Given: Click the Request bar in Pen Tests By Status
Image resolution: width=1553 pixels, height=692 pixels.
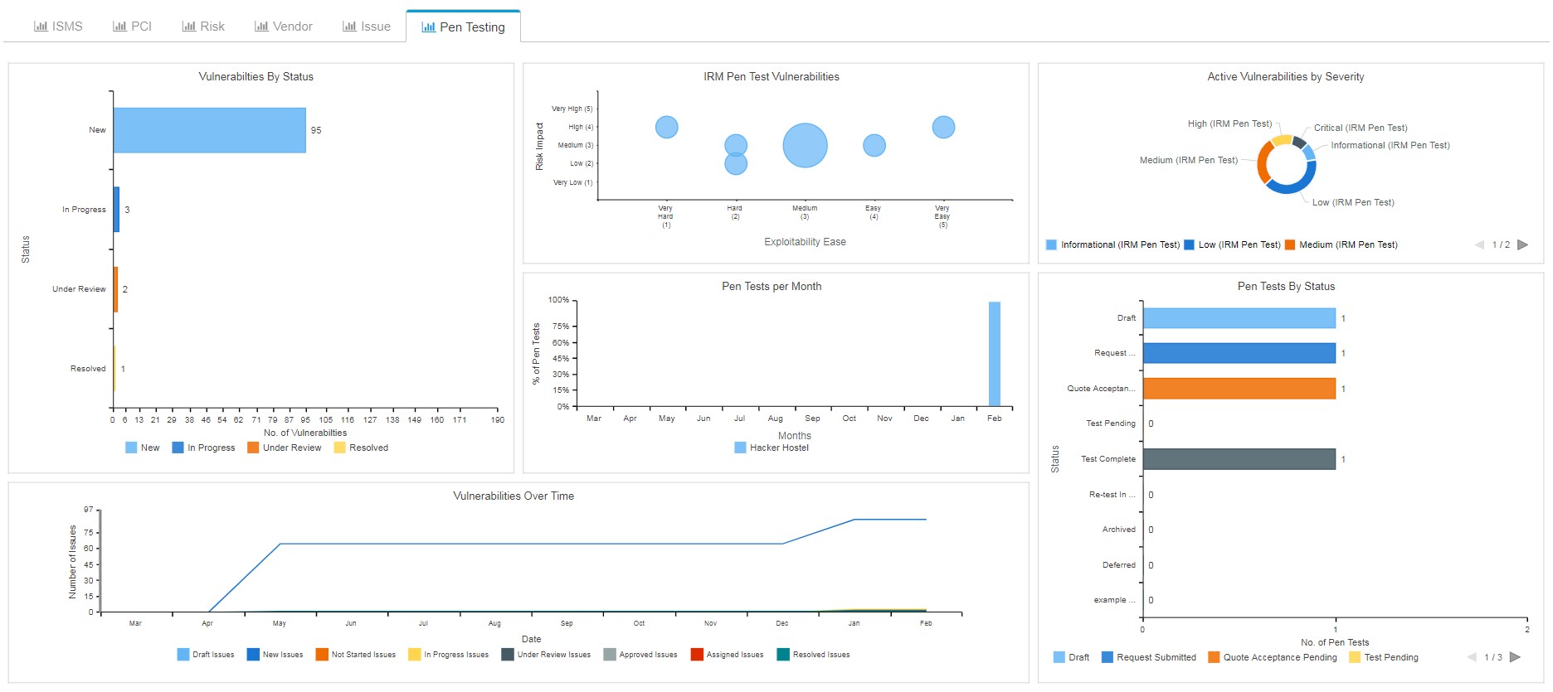Looking at the screenshot, I should click(1239, 353).
